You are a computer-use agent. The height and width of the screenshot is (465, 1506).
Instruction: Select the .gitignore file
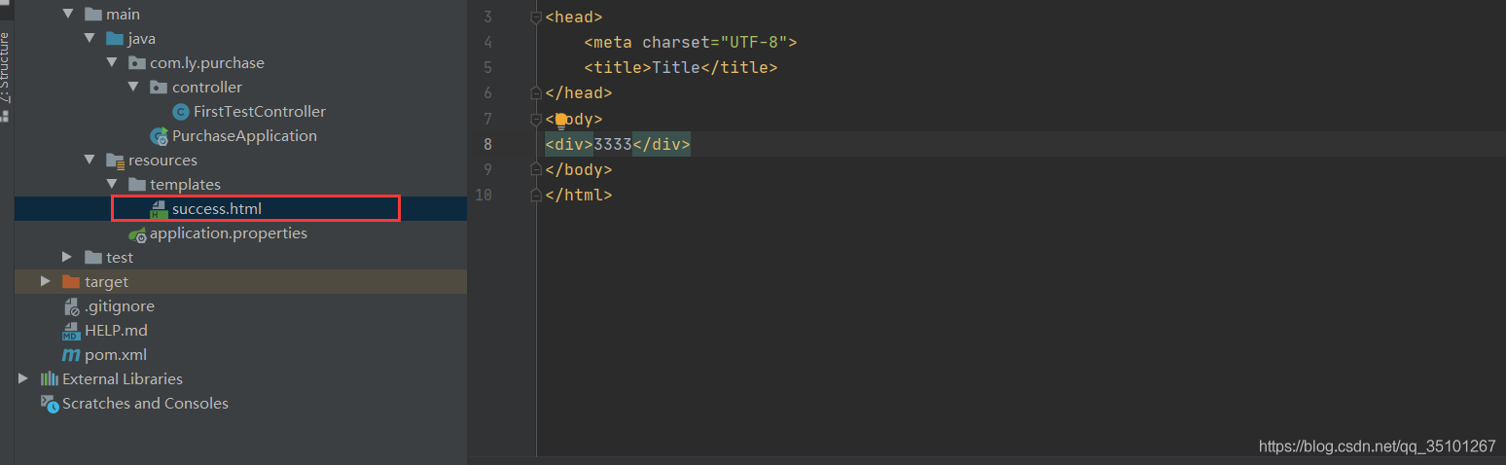pos(119,306)
